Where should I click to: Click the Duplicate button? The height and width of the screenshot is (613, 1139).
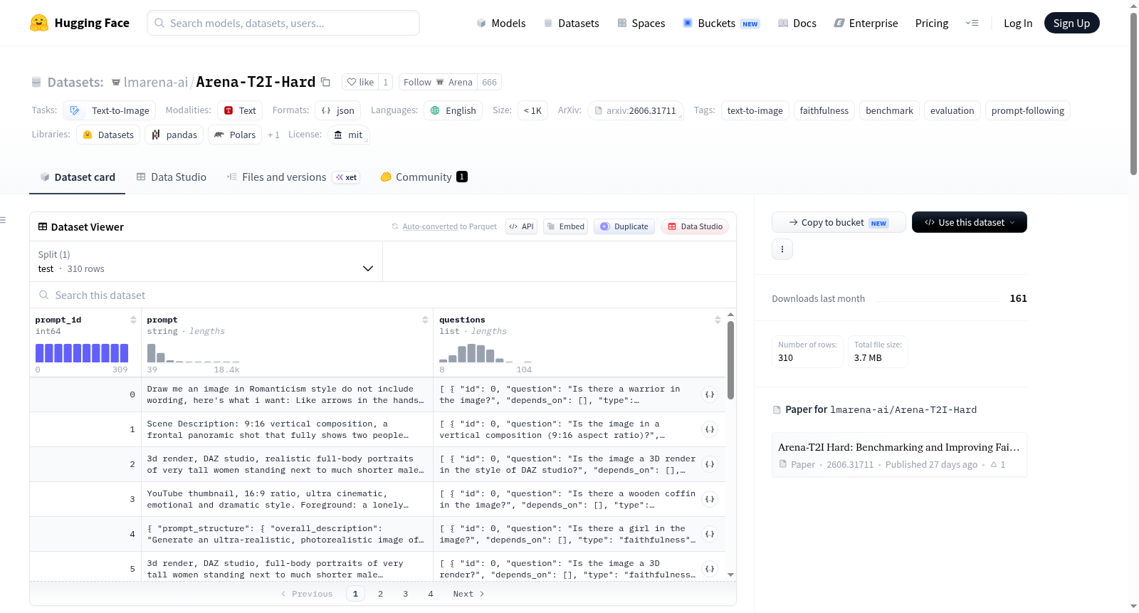(x=624, y=226)
